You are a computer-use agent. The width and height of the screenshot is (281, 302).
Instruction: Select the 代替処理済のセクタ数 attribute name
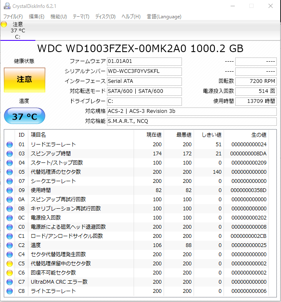tap(56, 172)
